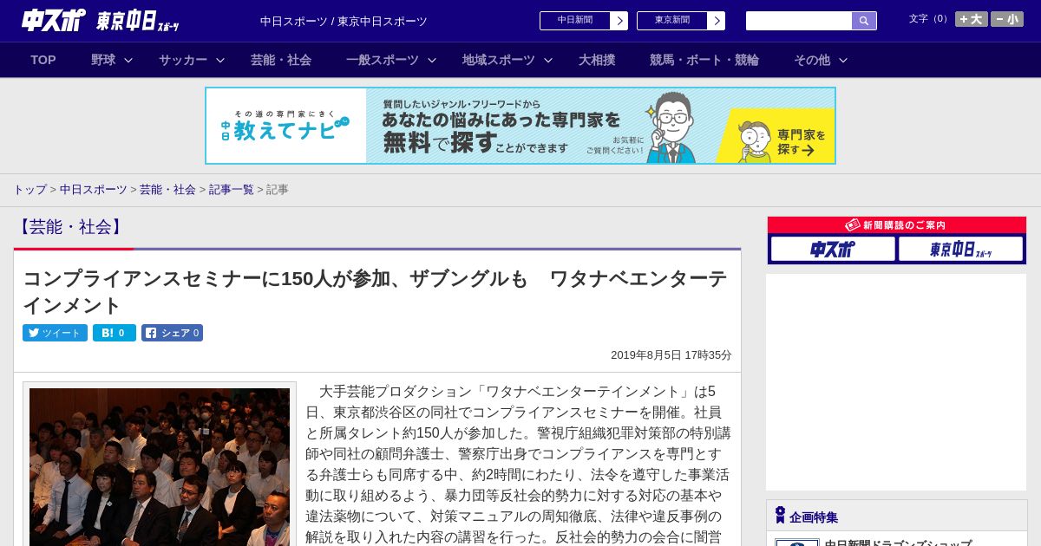The width and height of the screenshot is (1041, 546).
Task: Click the 中スポ logo in header
Action: click(x=54, y=21)
